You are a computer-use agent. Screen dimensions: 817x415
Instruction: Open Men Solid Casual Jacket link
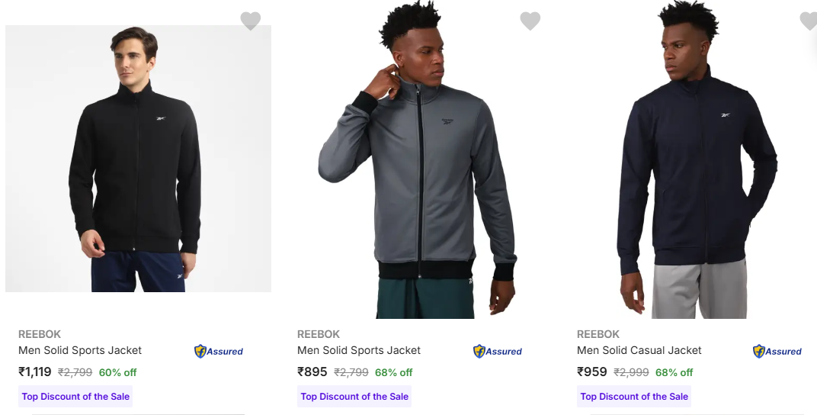point(639,350)
